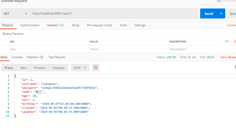
Task: Open the params column options (three dots)
Action: coord(227,41)
